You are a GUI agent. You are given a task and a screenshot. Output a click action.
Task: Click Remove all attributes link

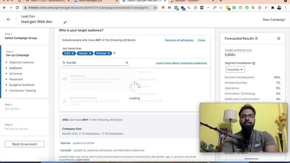(179, 40)
